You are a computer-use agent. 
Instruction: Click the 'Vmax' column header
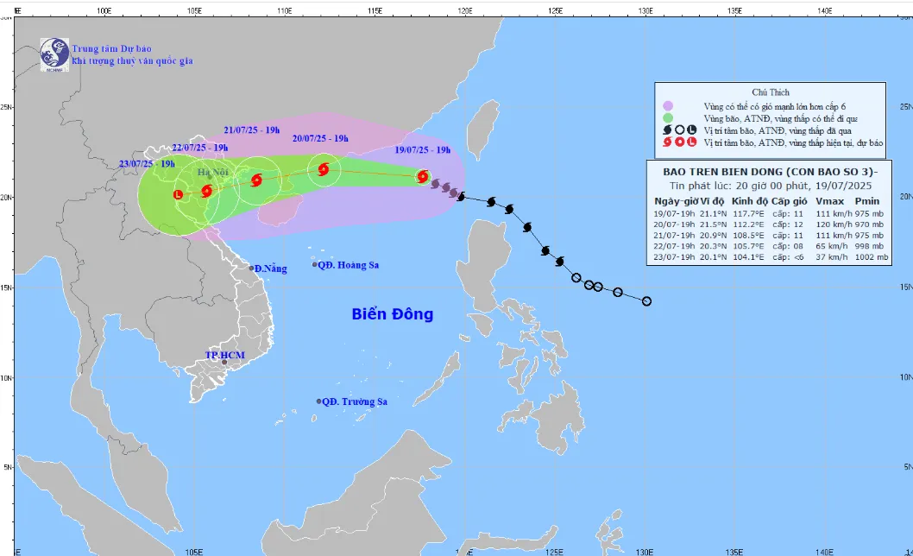(830, 201)
